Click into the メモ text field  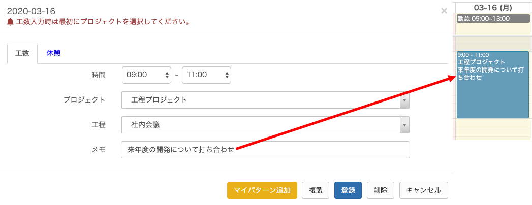coord(265,150)
